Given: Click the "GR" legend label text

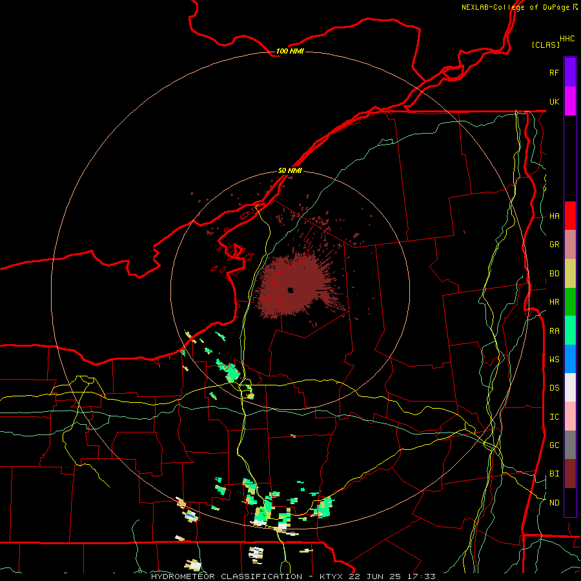Looking at the screenshot, I should coord(554,245).
